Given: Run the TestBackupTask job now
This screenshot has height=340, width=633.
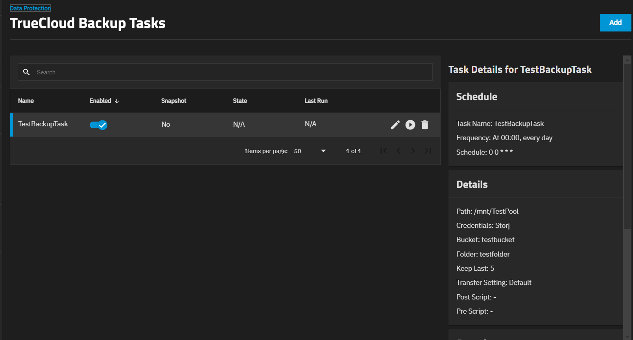Looking at the screenshot, I should pos(410,125).
